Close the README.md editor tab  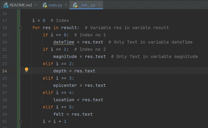tap(36, 5)
